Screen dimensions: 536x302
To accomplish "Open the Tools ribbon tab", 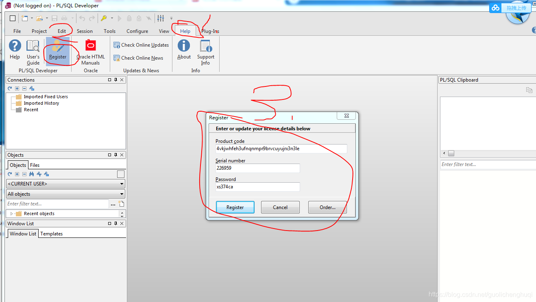I will 109,31.
